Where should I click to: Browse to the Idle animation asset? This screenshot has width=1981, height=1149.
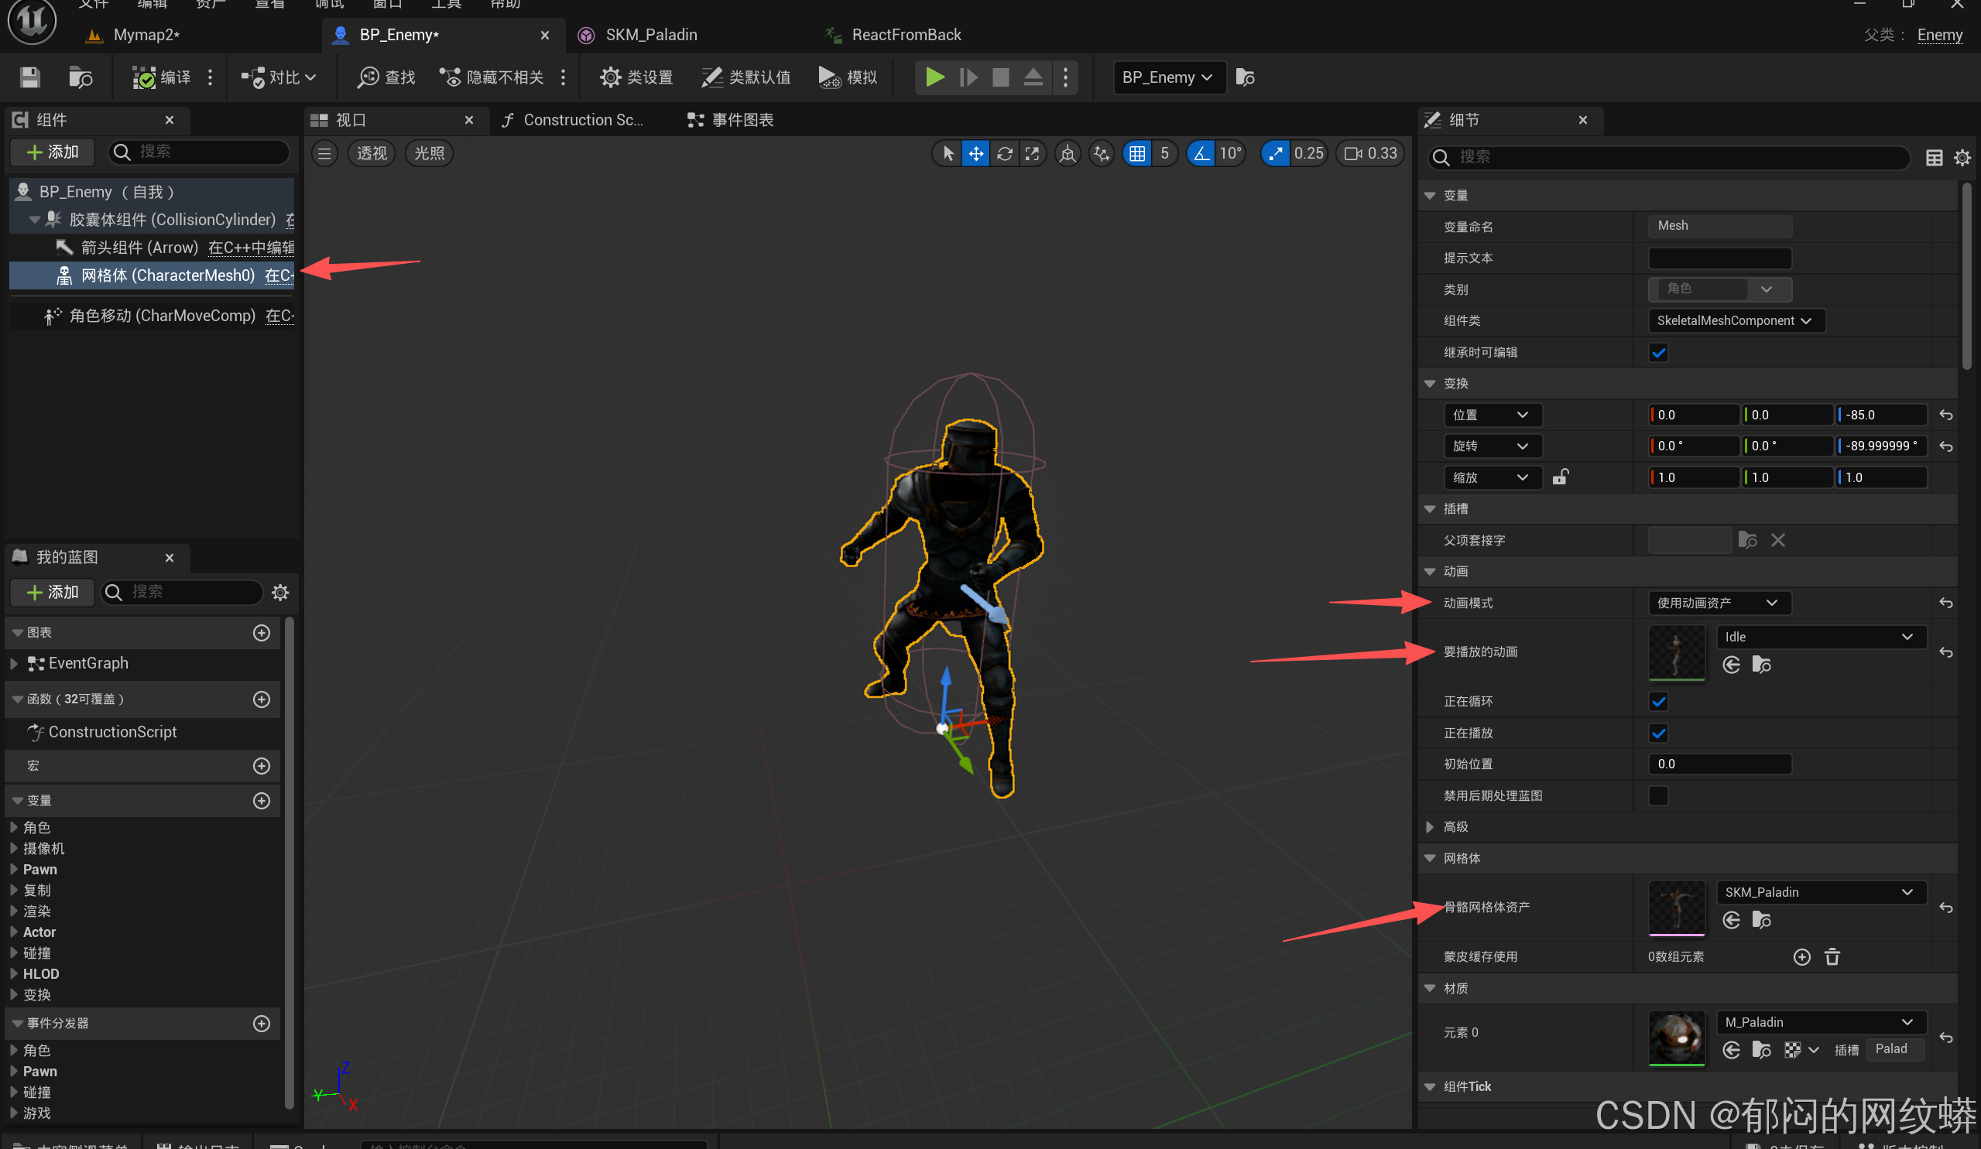point(1762,665)
